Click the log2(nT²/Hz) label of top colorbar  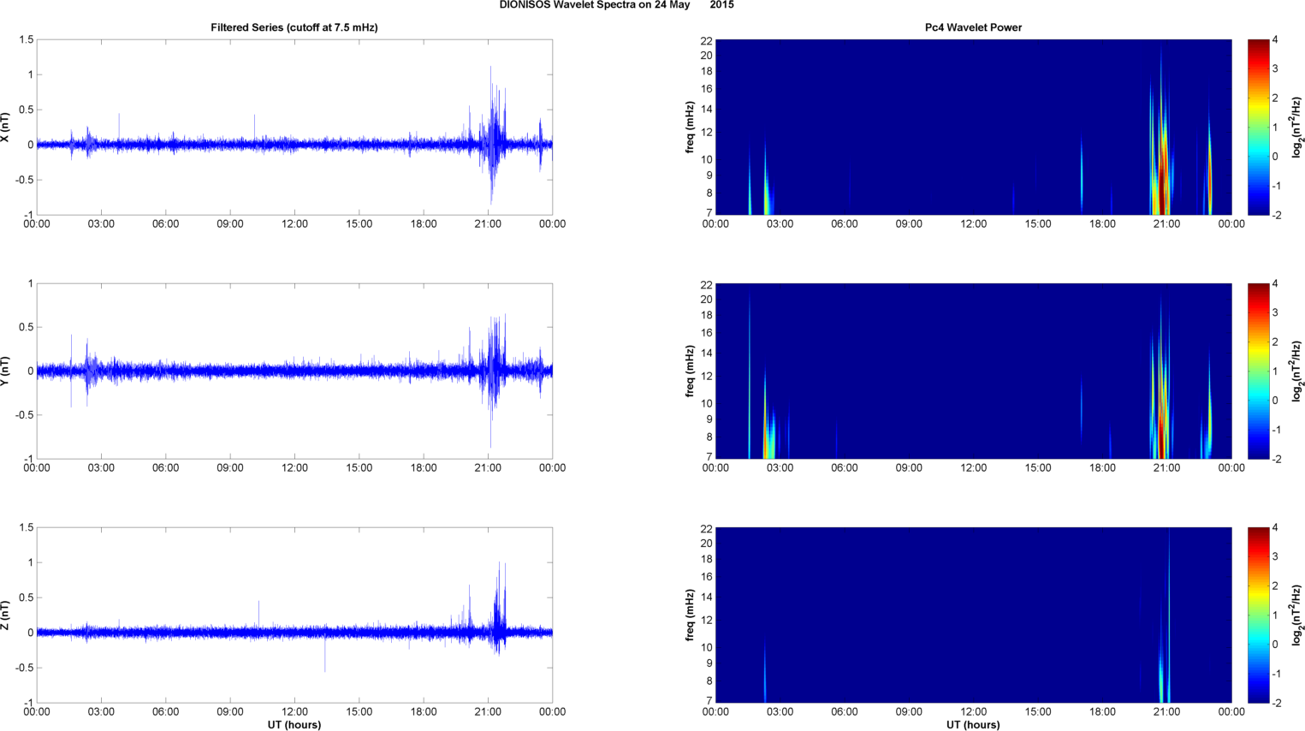tap(1297, 127)
